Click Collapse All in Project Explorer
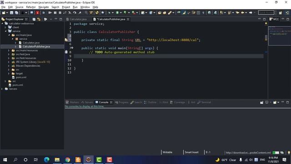291x164 pixels. tap(34, 19)
